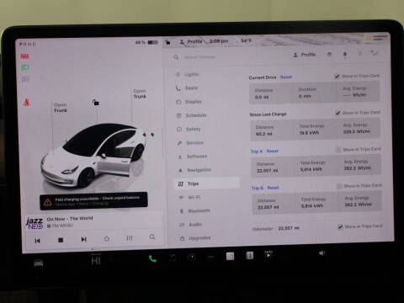
Task: Tap the Odometer 22,557 mi reading
Action: point(289,228)
